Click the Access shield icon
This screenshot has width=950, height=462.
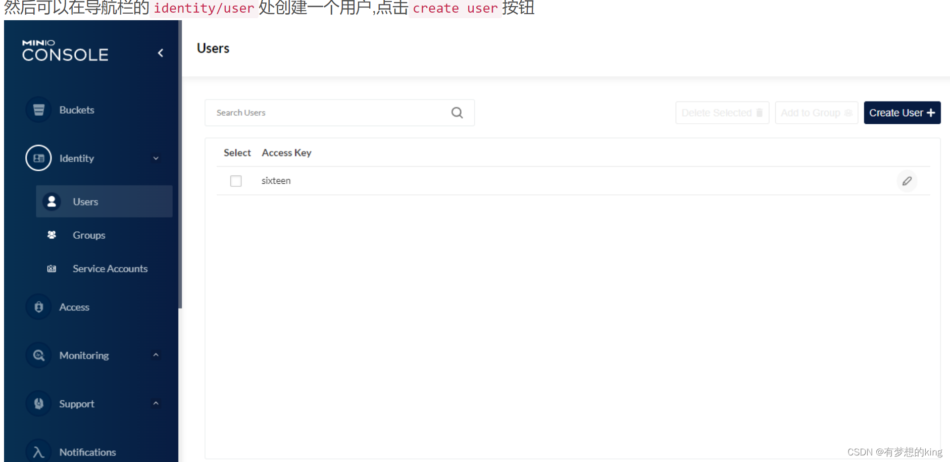pos(38,306)
